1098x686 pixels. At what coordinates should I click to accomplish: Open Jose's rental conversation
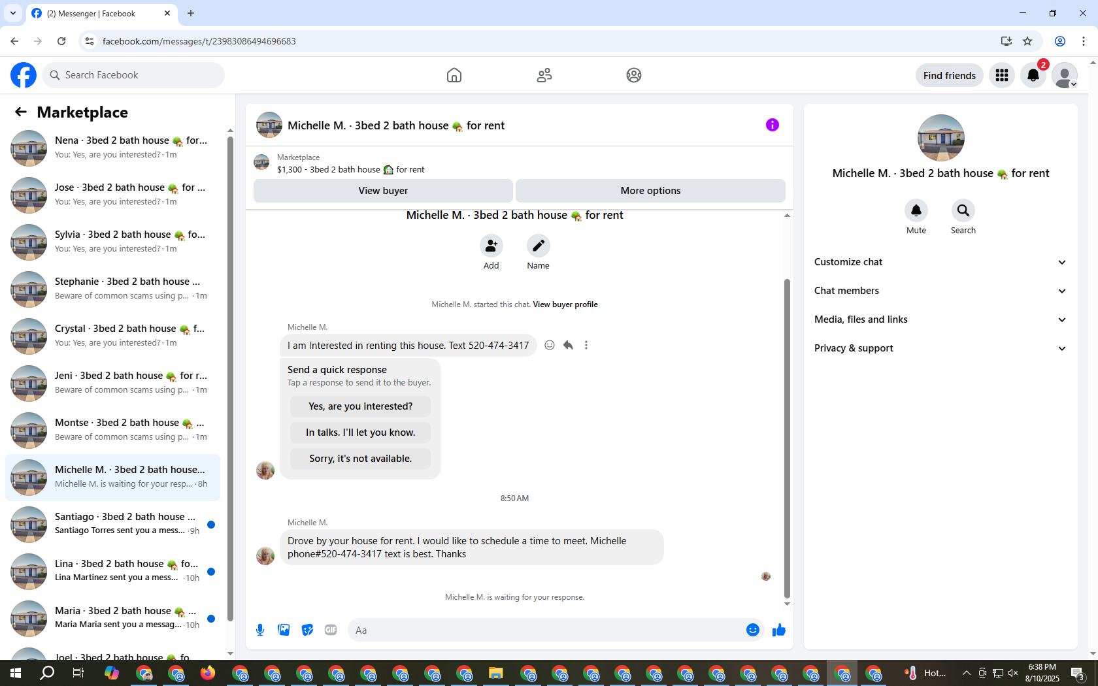112,195
